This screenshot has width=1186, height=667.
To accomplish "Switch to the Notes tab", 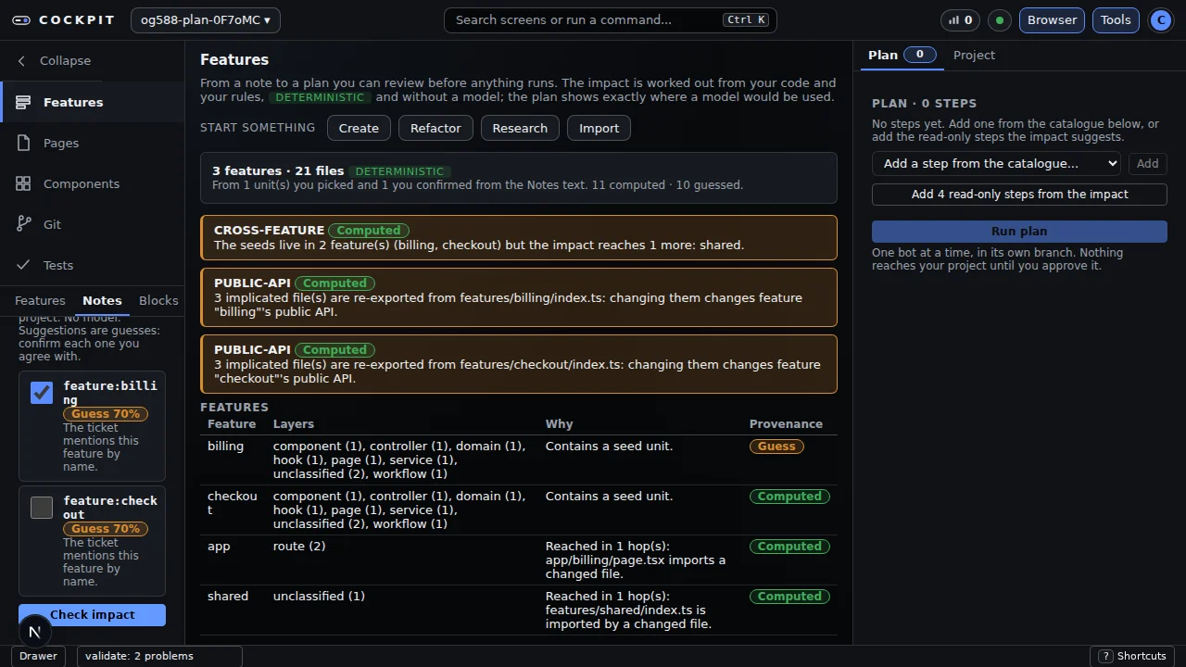I will click(x=102, y=300).
